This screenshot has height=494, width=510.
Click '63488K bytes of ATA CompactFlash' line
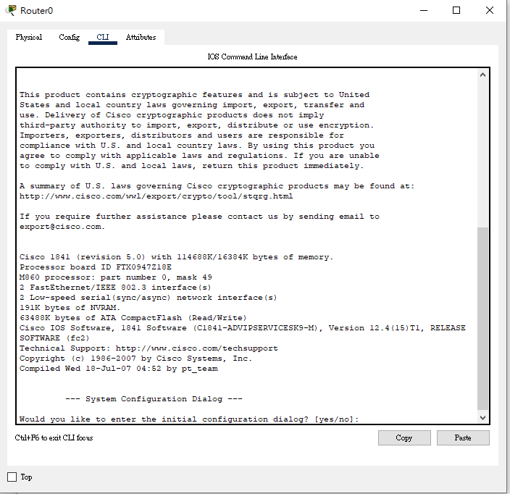pos(133,318)
